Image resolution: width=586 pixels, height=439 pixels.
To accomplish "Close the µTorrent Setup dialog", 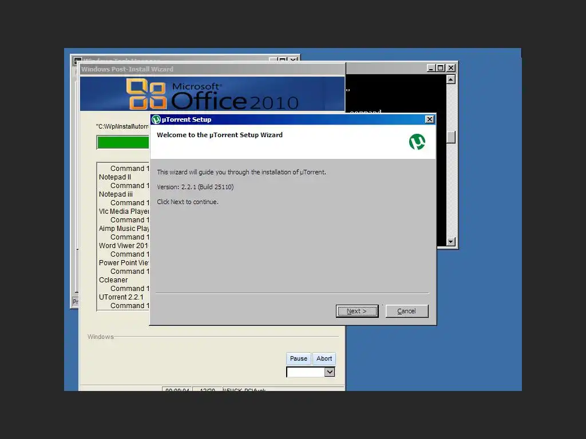I will pyautogui.click(x=429, y=119).
